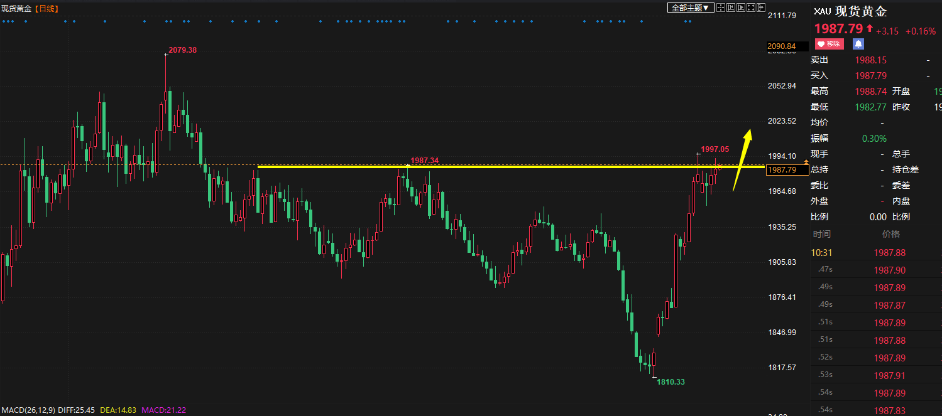
Task: Activate the crosshair cursor tool icon
Action: pos(721,8)
